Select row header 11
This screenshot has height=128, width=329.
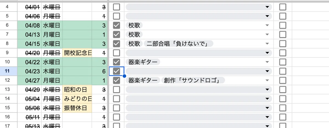(x=7, y=71)
